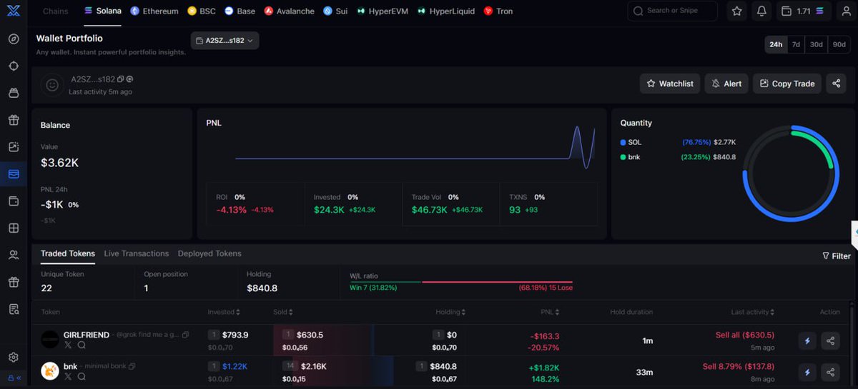
Task: Select the 24h time range
Action: [x=776, y=44]
